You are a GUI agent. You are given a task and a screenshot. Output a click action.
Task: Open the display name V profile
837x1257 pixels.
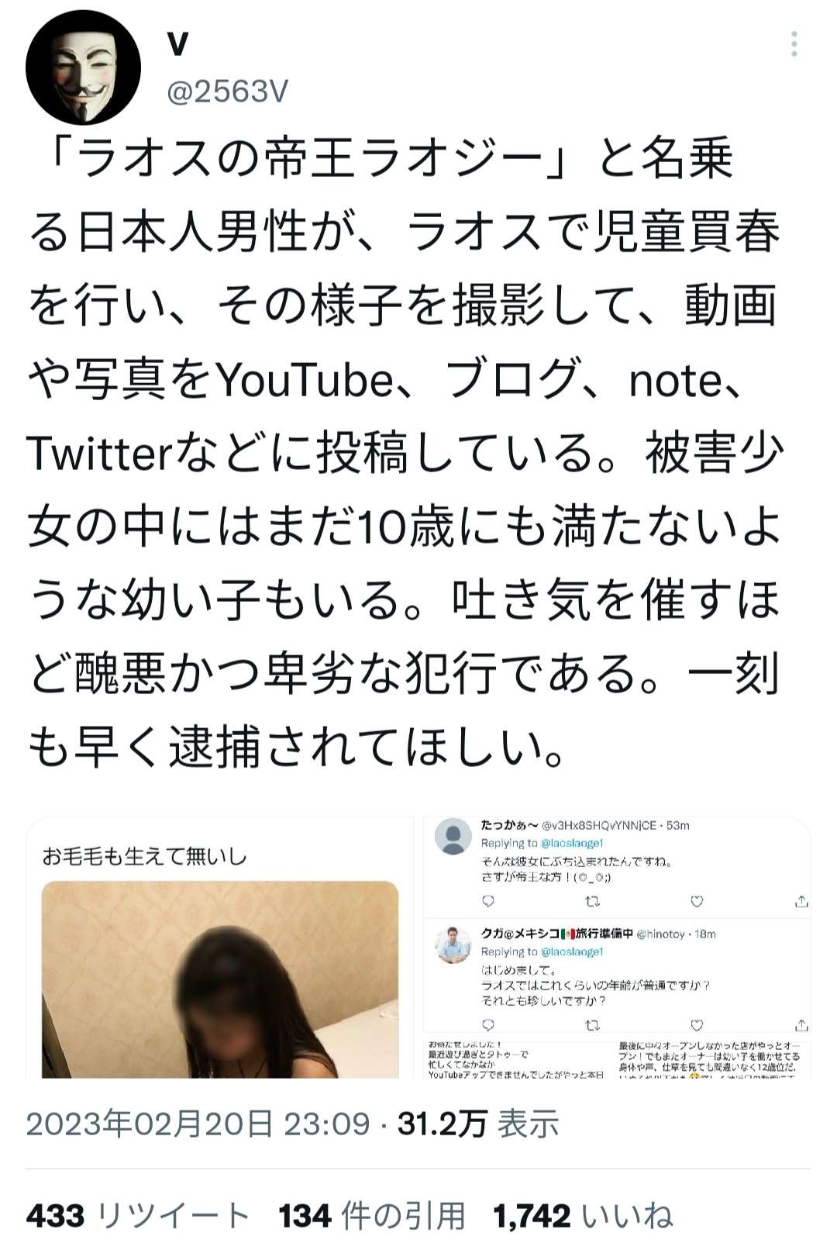tap(178, 45)
